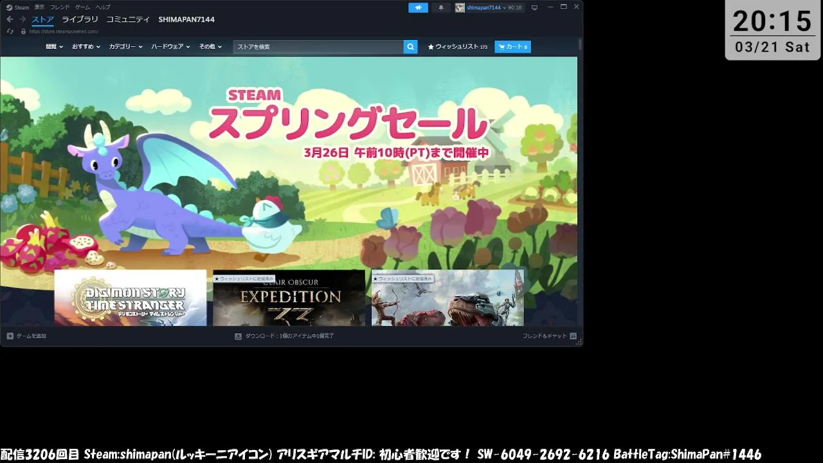Image resolution: width=823 pixels, height=463 pixels.
Task: Click the download tray icon in the status bar
Action: pos(238,336)
